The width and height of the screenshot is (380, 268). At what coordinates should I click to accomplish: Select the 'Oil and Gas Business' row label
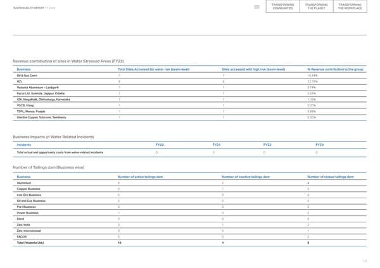click(x=31, y=201)
